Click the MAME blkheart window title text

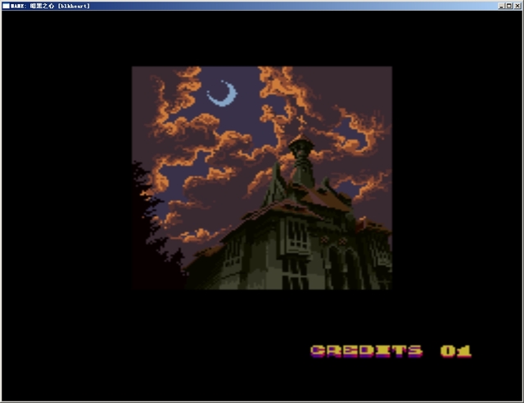[x=51, y=6]
